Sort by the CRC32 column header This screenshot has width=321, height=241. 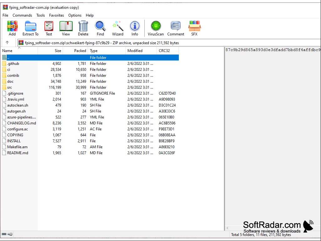[168, 51]
